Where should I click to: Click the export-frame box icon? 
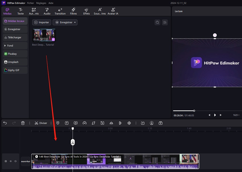pos(161,123)
